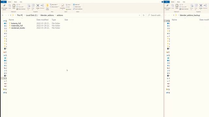Go up one level in backup window
The width and height of the screenshot is (209, 117).
coord(174,15)
